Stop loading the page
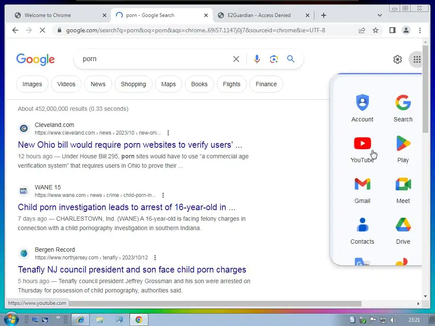Image resolution: width=435 pixels, height=326 pixels. coord(42,30)
